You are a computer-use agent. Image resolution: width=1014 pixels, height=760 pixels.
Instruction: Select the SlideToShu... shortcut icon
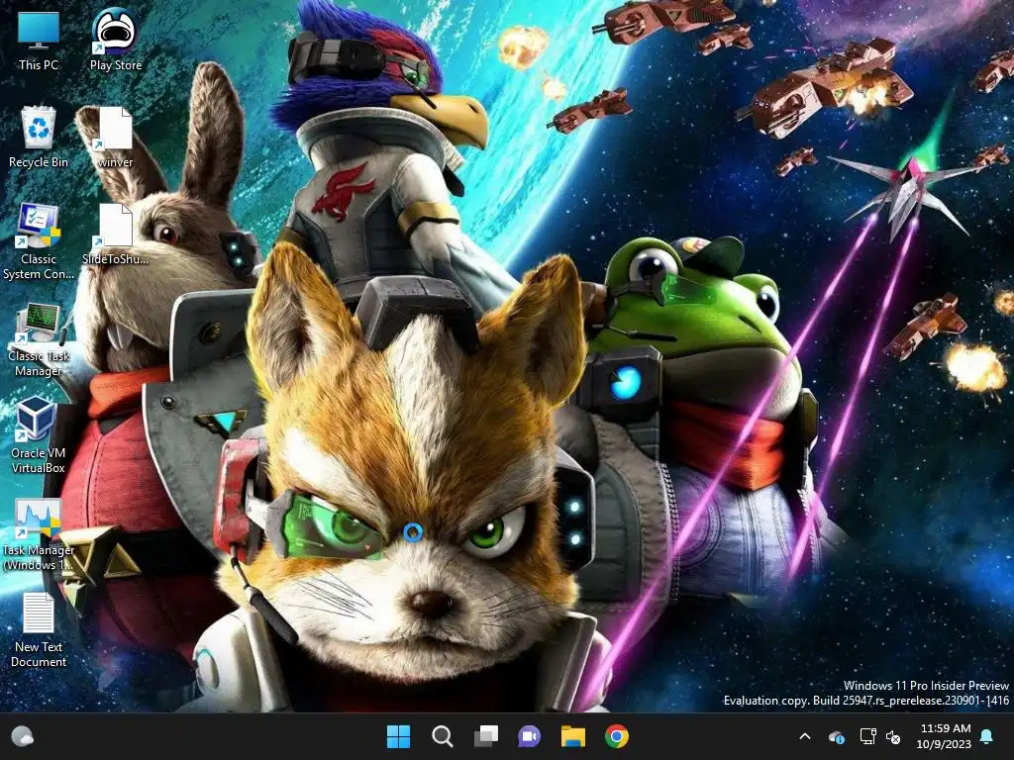115,234
